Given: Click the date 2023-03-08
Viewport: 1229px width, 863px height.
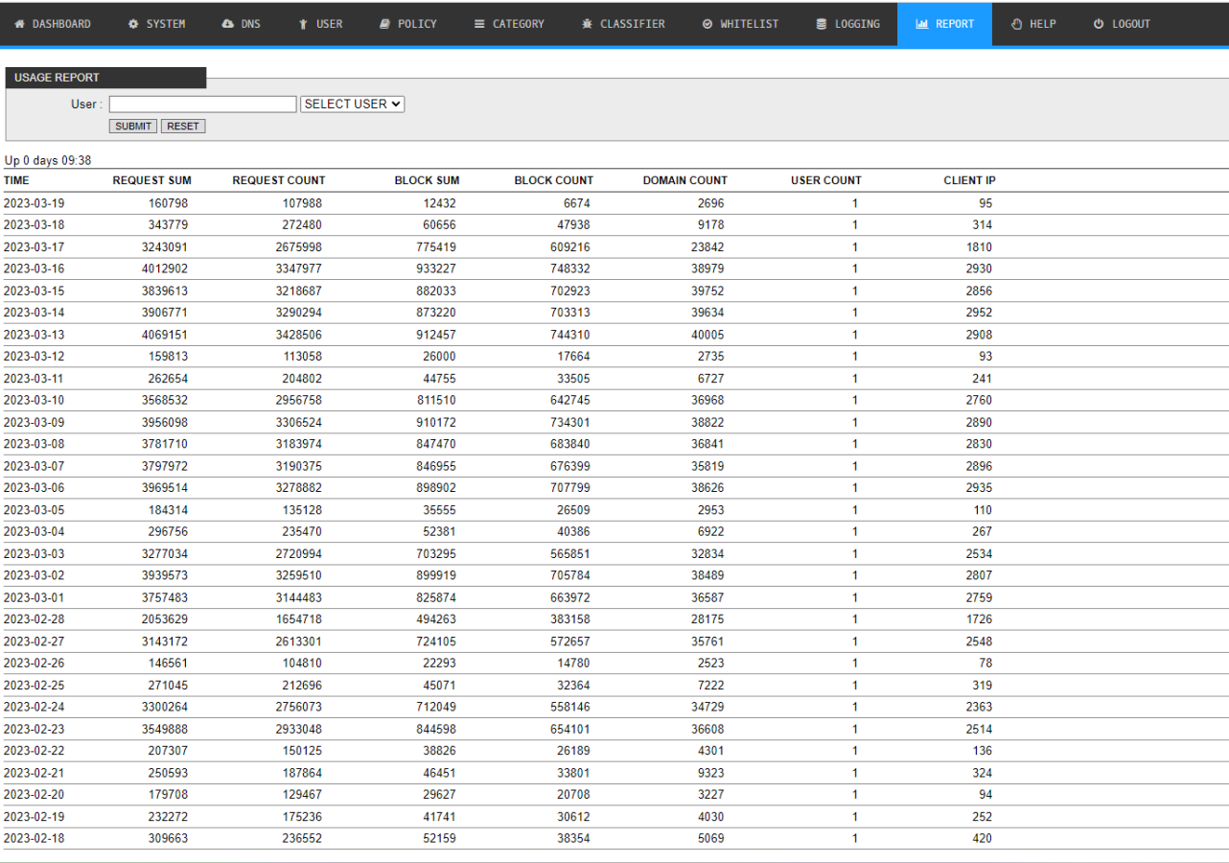Looking at the screenshot, I should pyautogui.click(x=35, y=444).
